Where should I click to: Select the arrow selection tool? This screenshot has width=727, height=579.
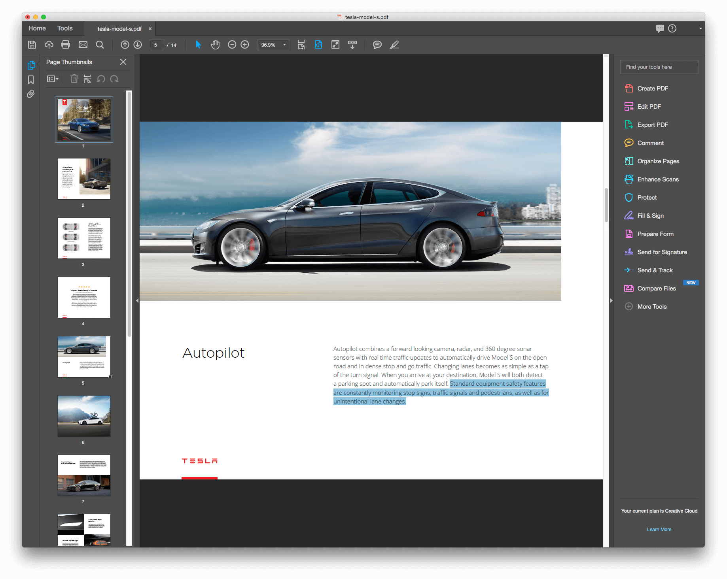(x=198, y=45)
